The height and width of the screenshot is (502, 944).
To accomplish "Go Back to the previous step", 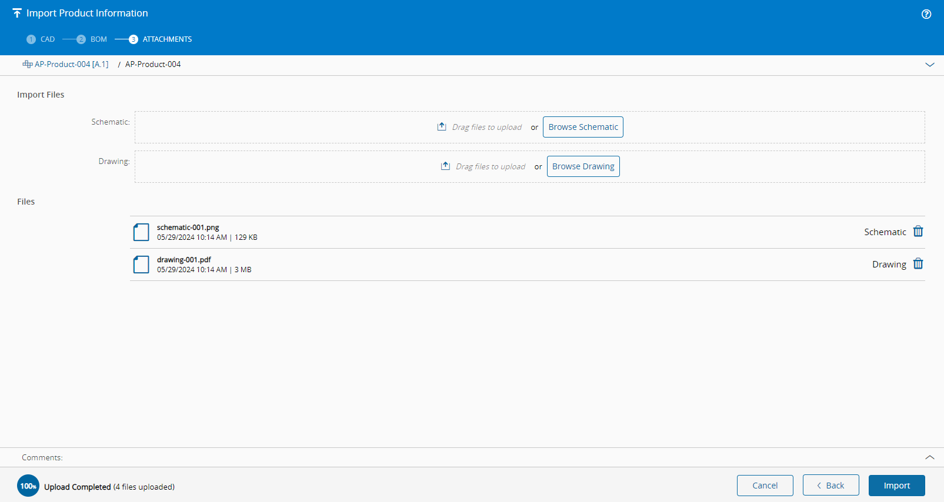I will (x=831, y=486).
